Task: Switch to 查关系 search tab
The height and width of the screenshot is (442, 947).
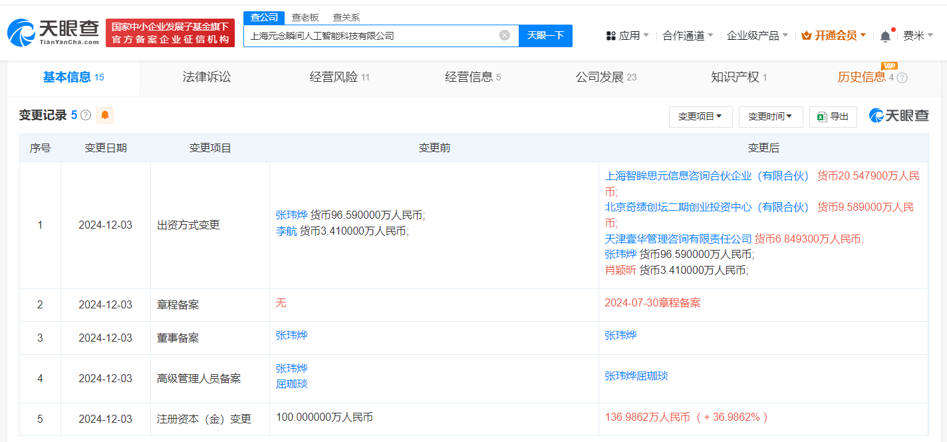Action: [346, 17]
